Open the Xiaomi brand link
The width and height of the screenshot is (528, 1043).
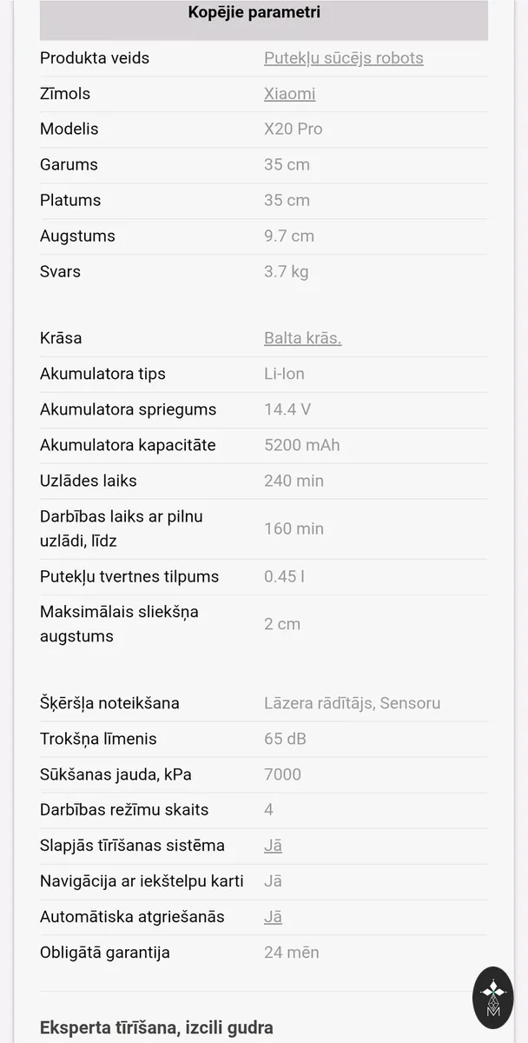pyautogui.click(x=290, y=94)
